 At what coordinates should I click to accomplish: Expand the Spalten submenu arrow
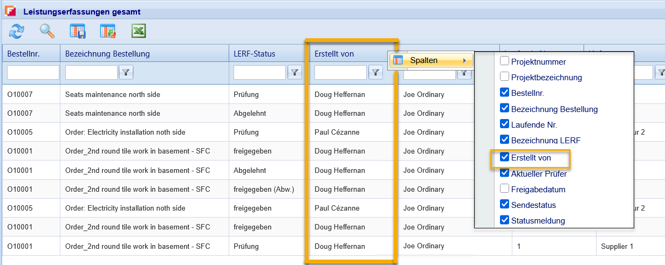464,60
